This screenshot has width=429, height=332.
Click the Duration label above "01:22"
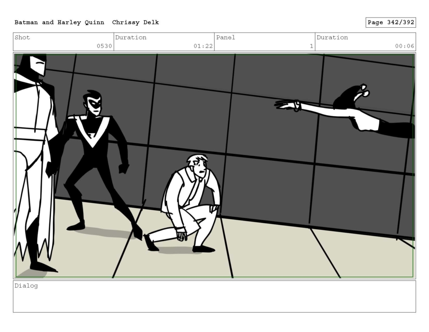(x=131, y=37)
